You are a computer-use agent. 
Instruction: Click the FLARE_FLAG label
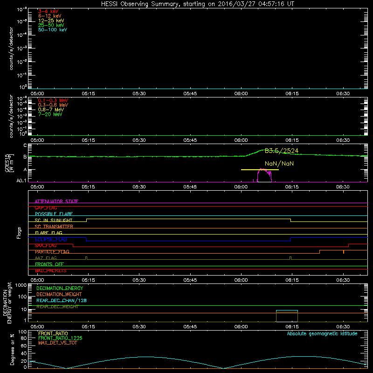pos(48,233)
